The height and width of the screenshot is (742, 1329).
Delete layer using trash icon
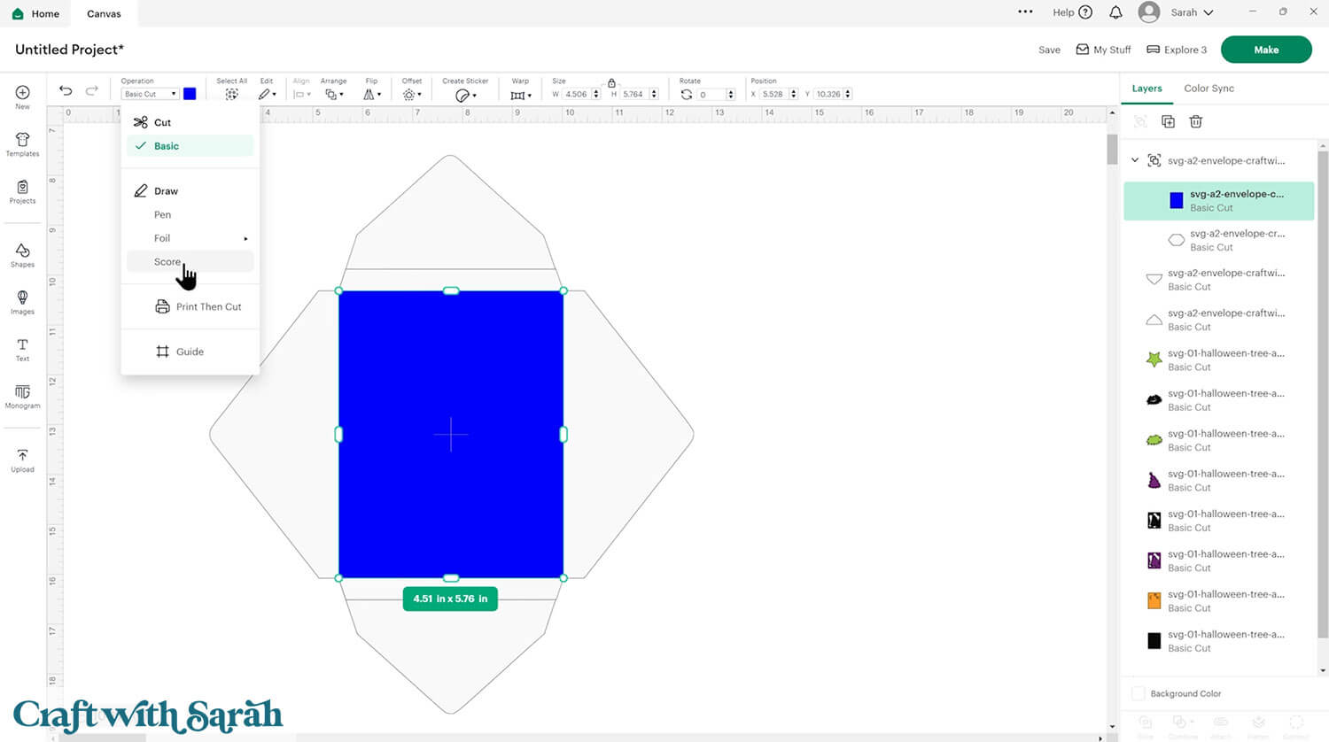1195,122
